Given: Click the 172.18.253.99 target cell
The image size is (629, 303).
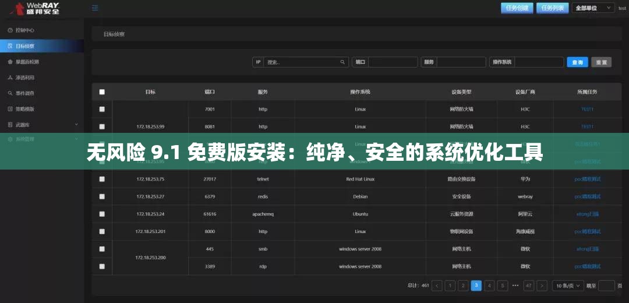Looking at the screenshot, I should [150, 126].
